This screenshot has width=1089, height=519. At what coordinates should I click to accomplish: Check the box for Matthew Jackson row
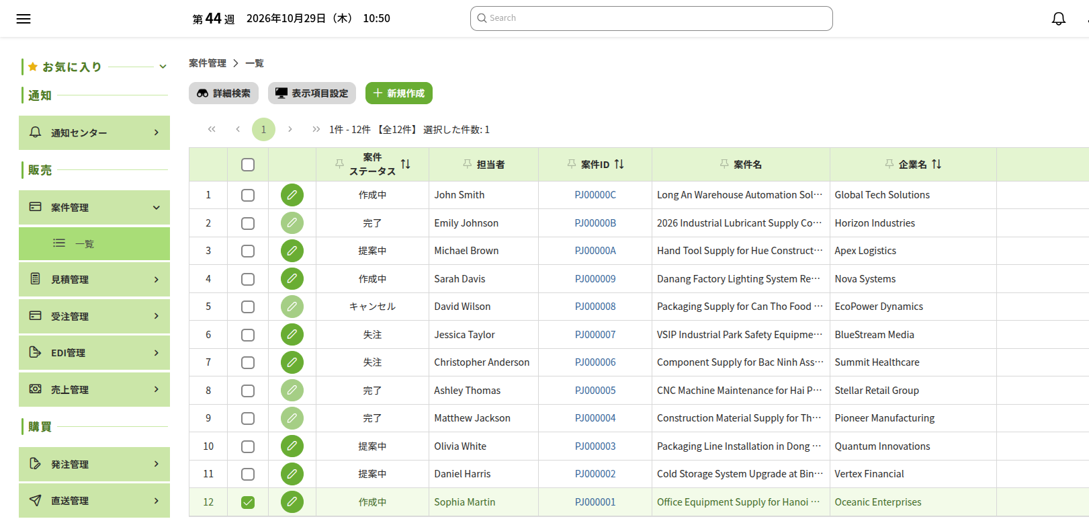point(248,418)
